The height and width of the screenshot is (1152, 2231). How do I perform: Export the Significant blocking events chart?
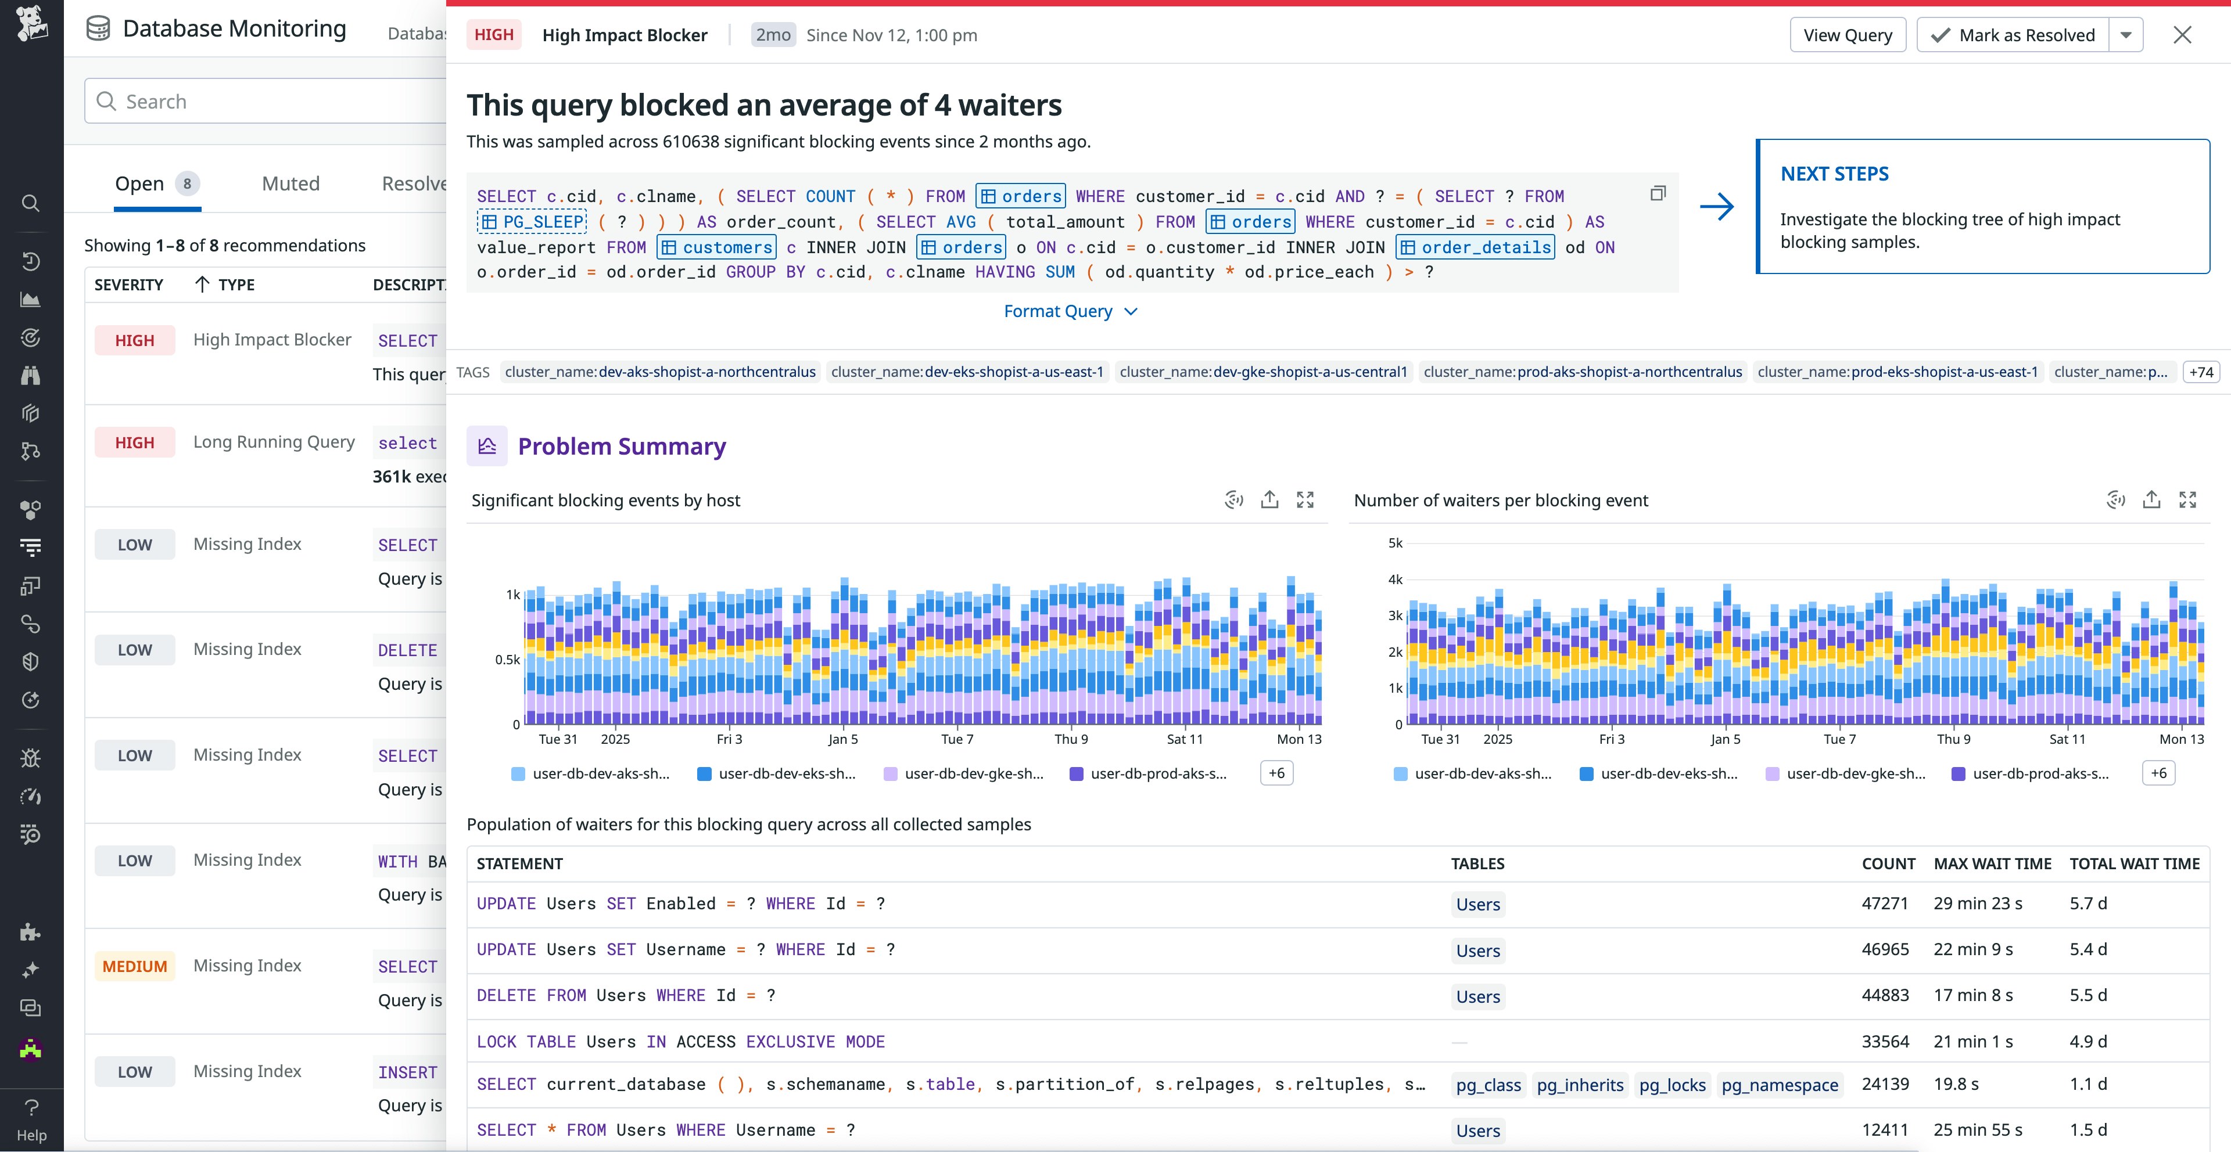pyautogui.click(x=1269, y=499)
